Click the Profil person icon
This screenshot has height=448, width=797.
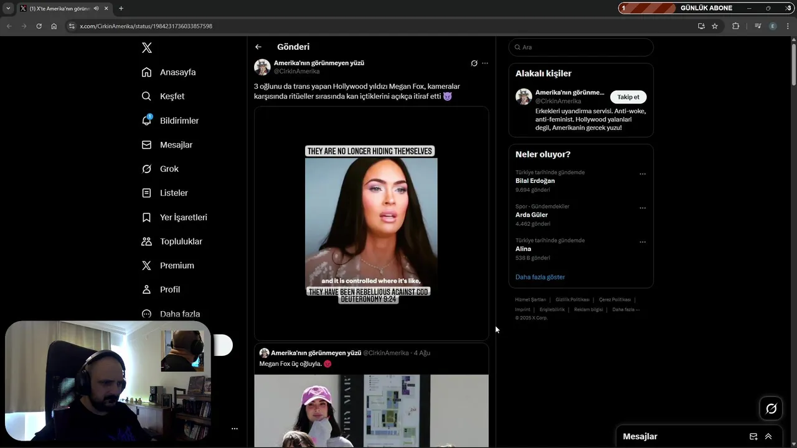click(x=146, y=290)
